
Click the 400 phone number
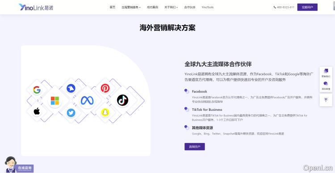point(284,7)
